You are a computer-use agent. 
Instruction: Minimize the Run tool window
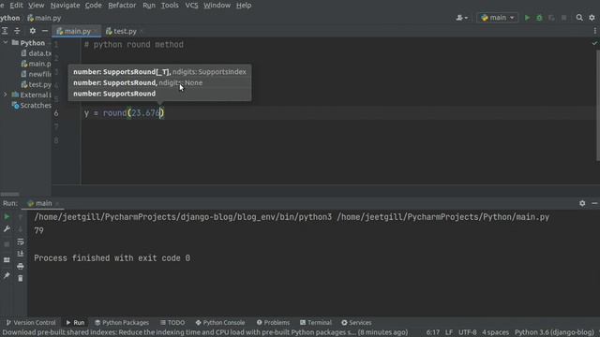click(594, 203)
